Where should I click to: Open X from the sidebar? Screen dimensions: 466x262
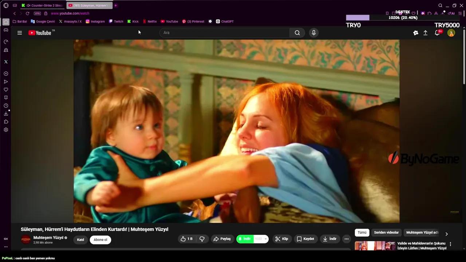coord(5,61)
